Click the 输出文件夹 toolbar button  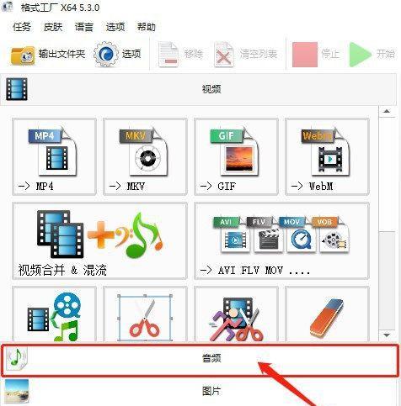48,54
